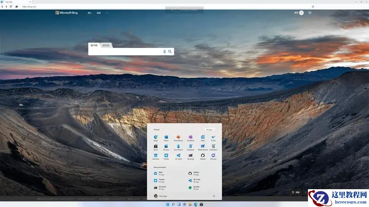The image size is (369, 207).
Task: Open recommended Terminal item
Action: pyautogui.click(x=160, y=188)
